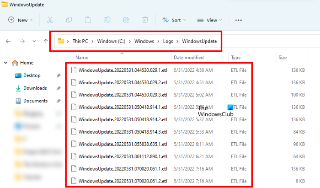320x188 pixels.
Task: Navigate to Windows (C:) breadcrumb
Action: coord(111,41)
